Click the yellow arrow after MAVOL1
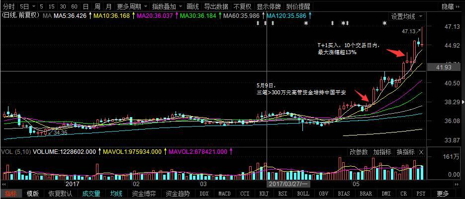Viewport: 465px width, 199px height. [164, 152]
